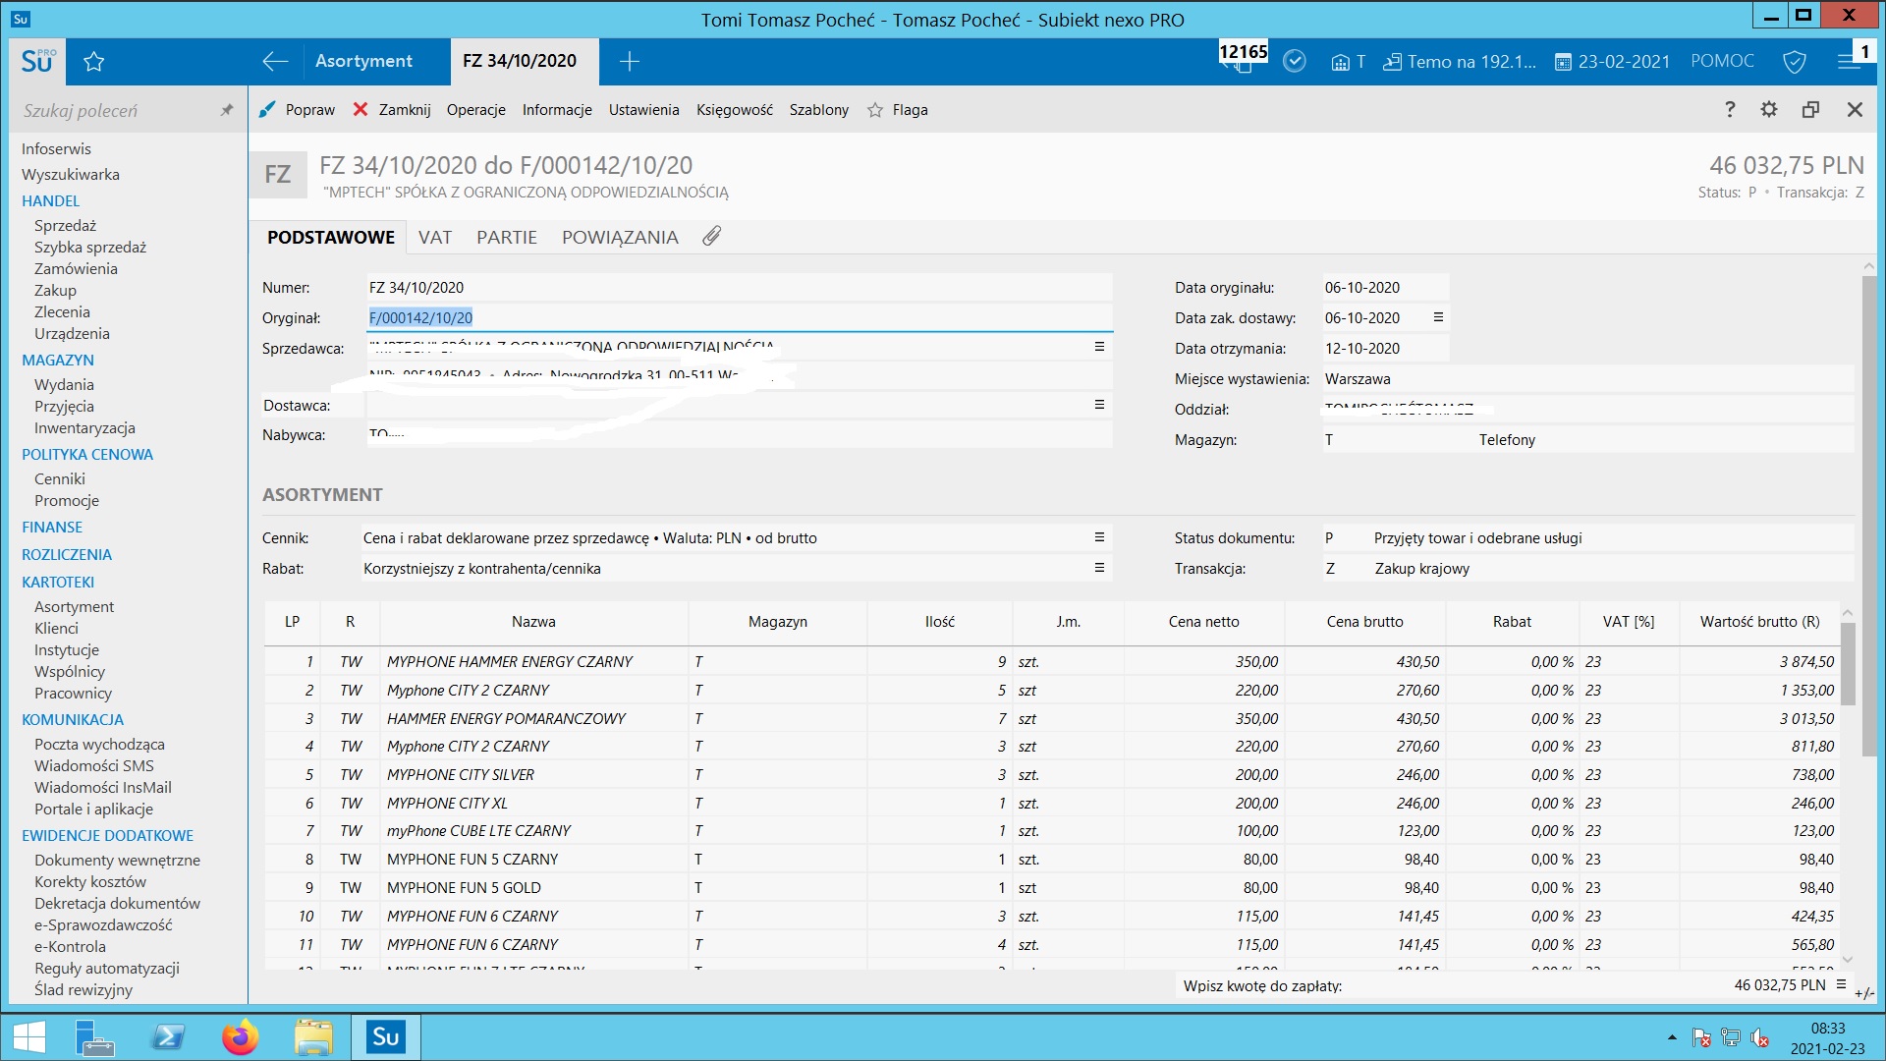
Task: Click the warehouse T icon in header
Action: pyautogui.click(x=1348, y=62)
